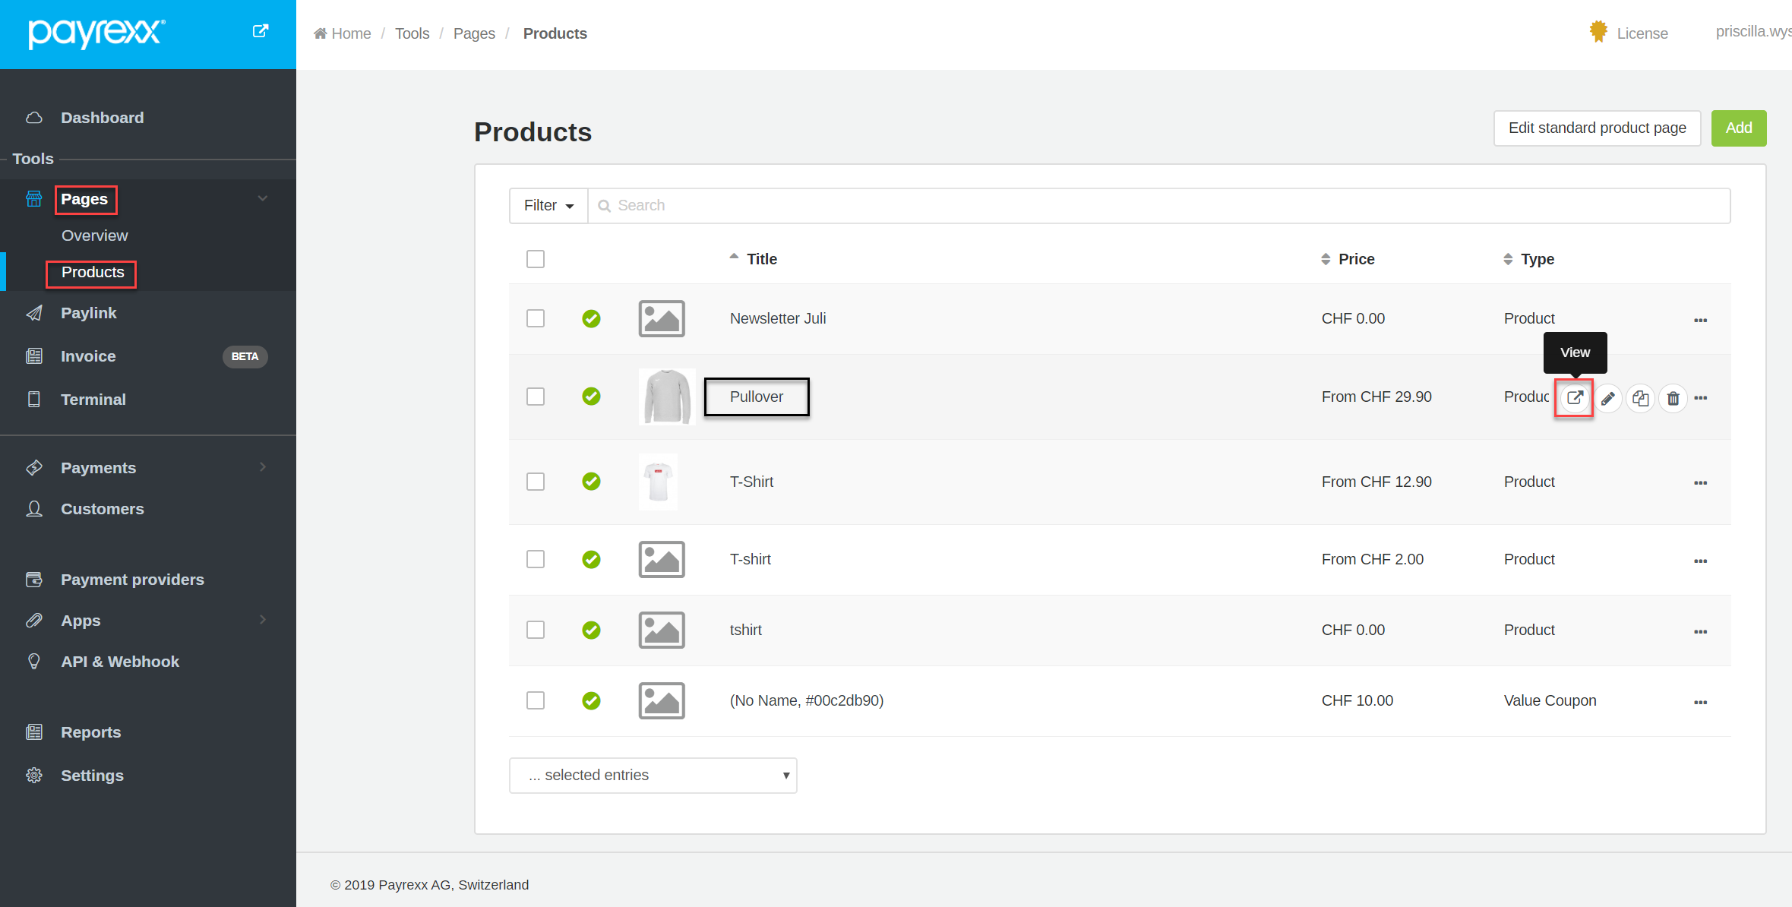Click the duplicate icon for Pullover
Viewport: 1792px width, 907px height.
(x=1640, y=398)
